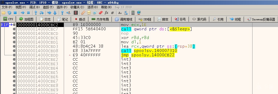
Task: Open the 帮助(H) menu
Action: [106, 7]
